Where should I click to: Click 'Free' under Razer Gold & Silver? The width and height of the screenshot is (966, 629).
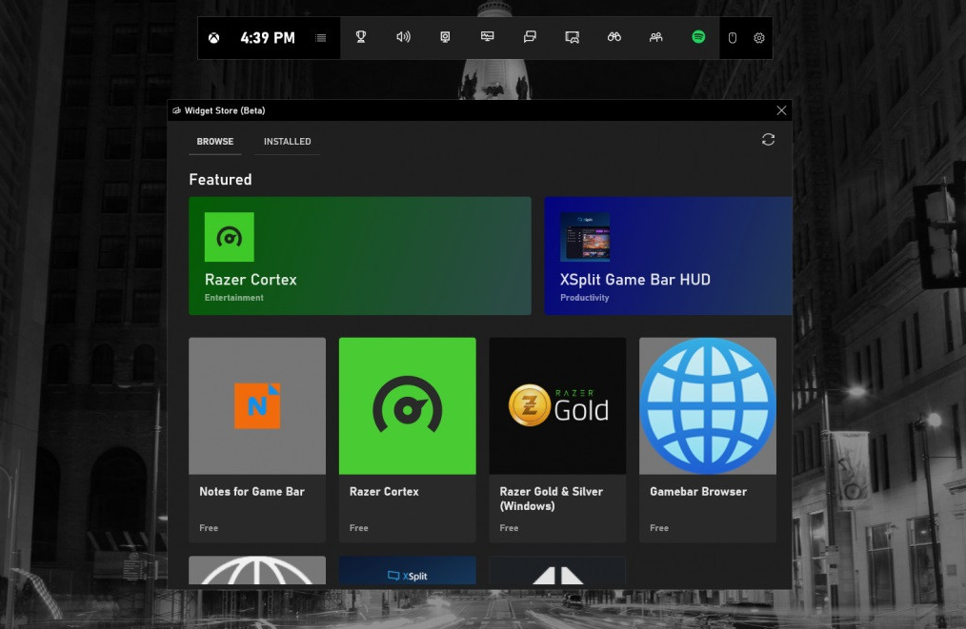(x=509, y=528)
